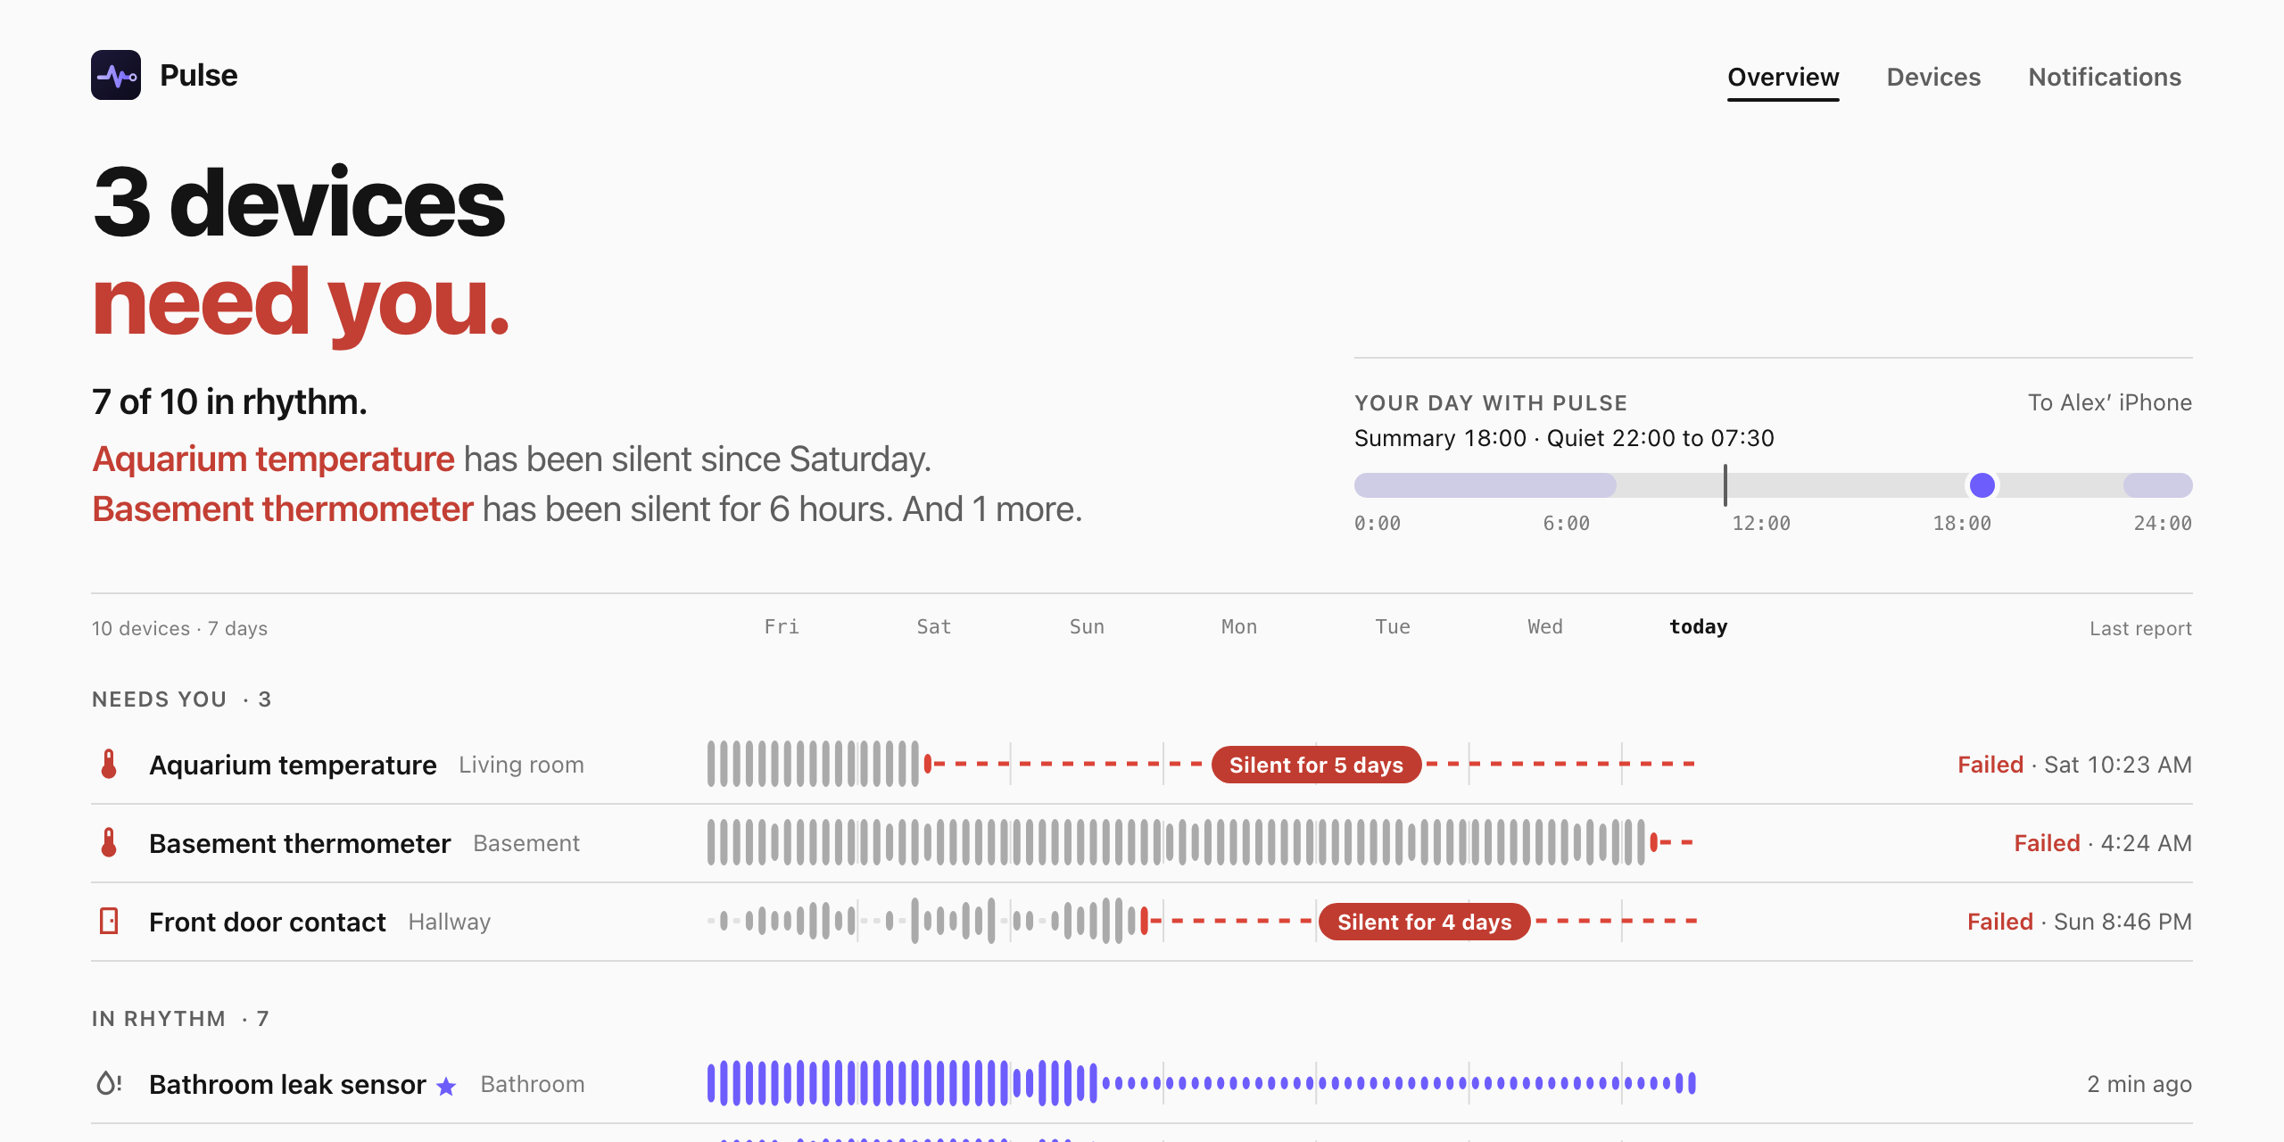This screenshot has width=2284, height=1142.
Task: Click the current-time marker on the day timeline
Action: coord(1725,485)
